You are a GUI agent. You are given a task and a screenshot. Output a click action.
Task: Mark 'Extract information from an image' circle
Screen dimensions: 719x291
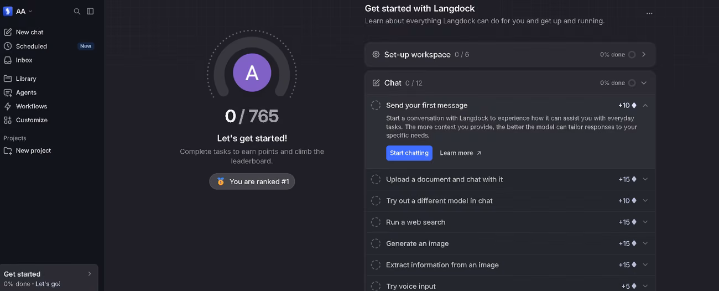coord(376,265)
